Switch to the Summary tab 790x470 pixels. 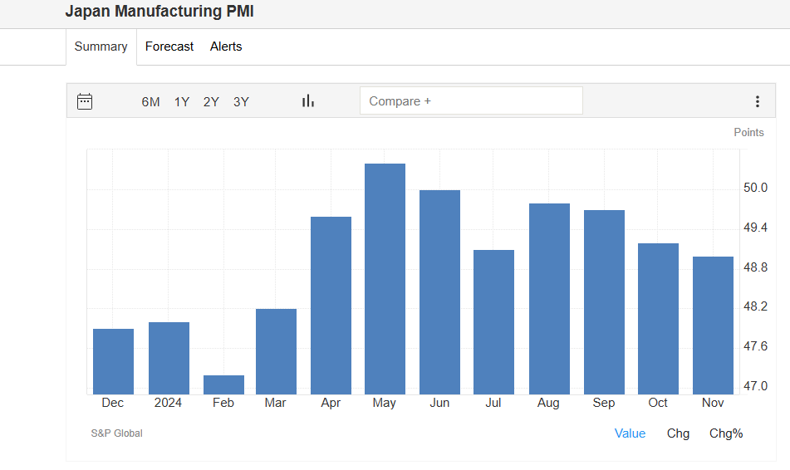(101, 47)
